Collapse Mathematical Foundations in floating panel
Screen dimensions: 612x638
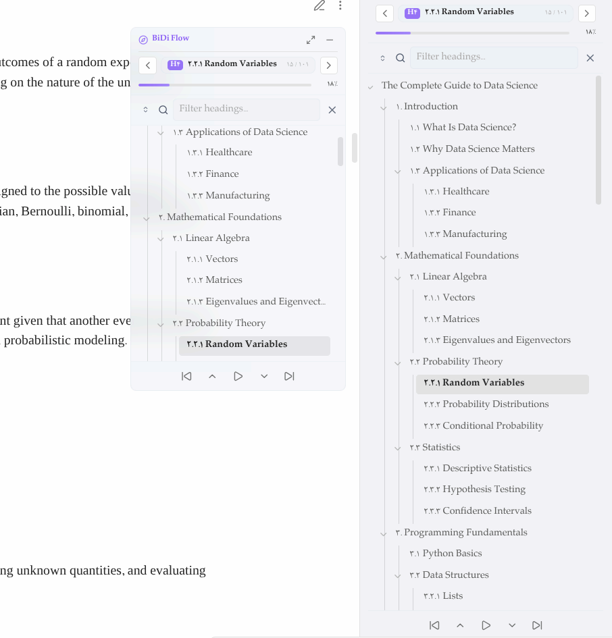(x=147, y=219)
